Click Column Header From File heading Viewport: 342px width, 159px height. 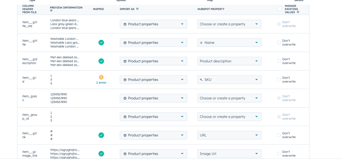[x=29, y=9]
